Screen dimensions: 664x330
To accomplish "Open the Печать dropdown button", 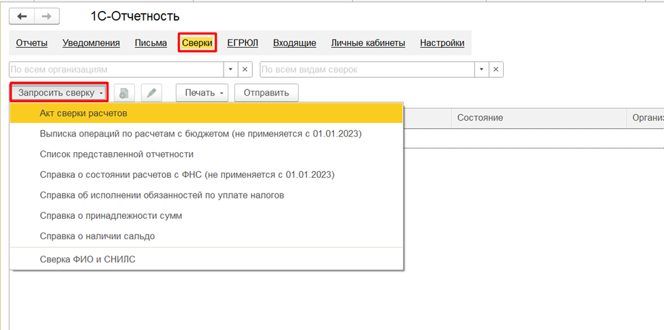I will pos(202,93).
